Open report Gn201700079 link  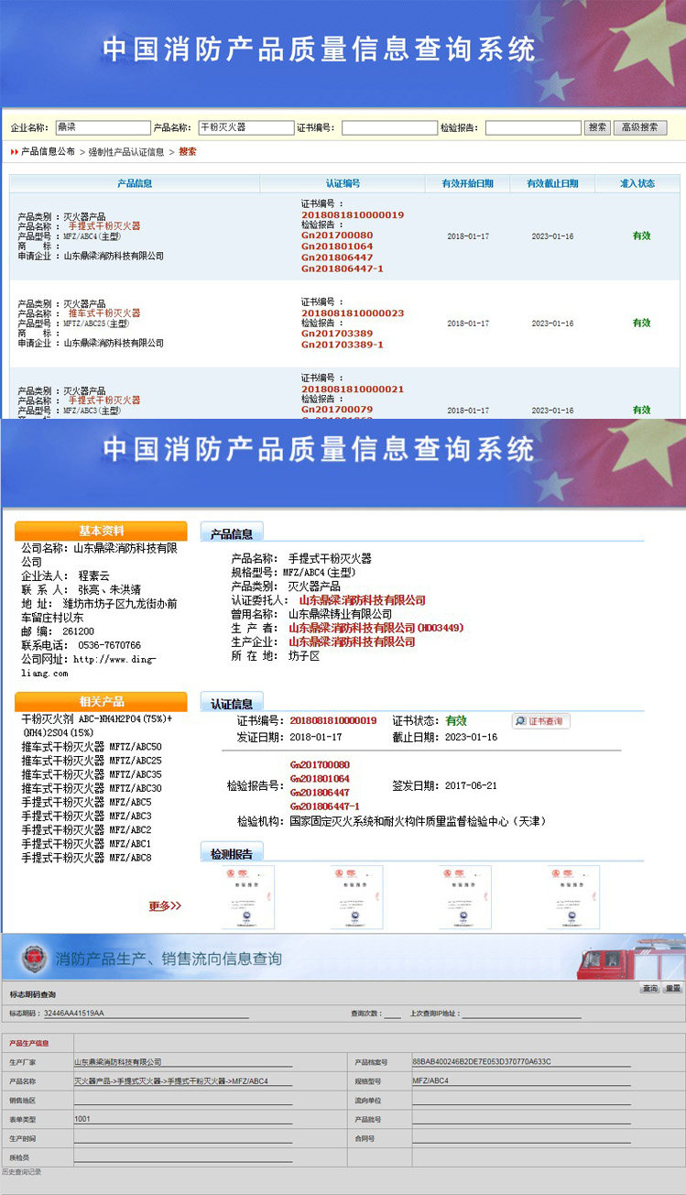point(337,410)
